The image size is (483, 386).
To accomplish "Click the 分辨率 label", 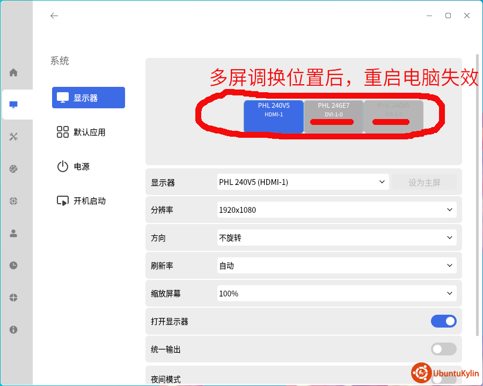I will tap(162, 210).
